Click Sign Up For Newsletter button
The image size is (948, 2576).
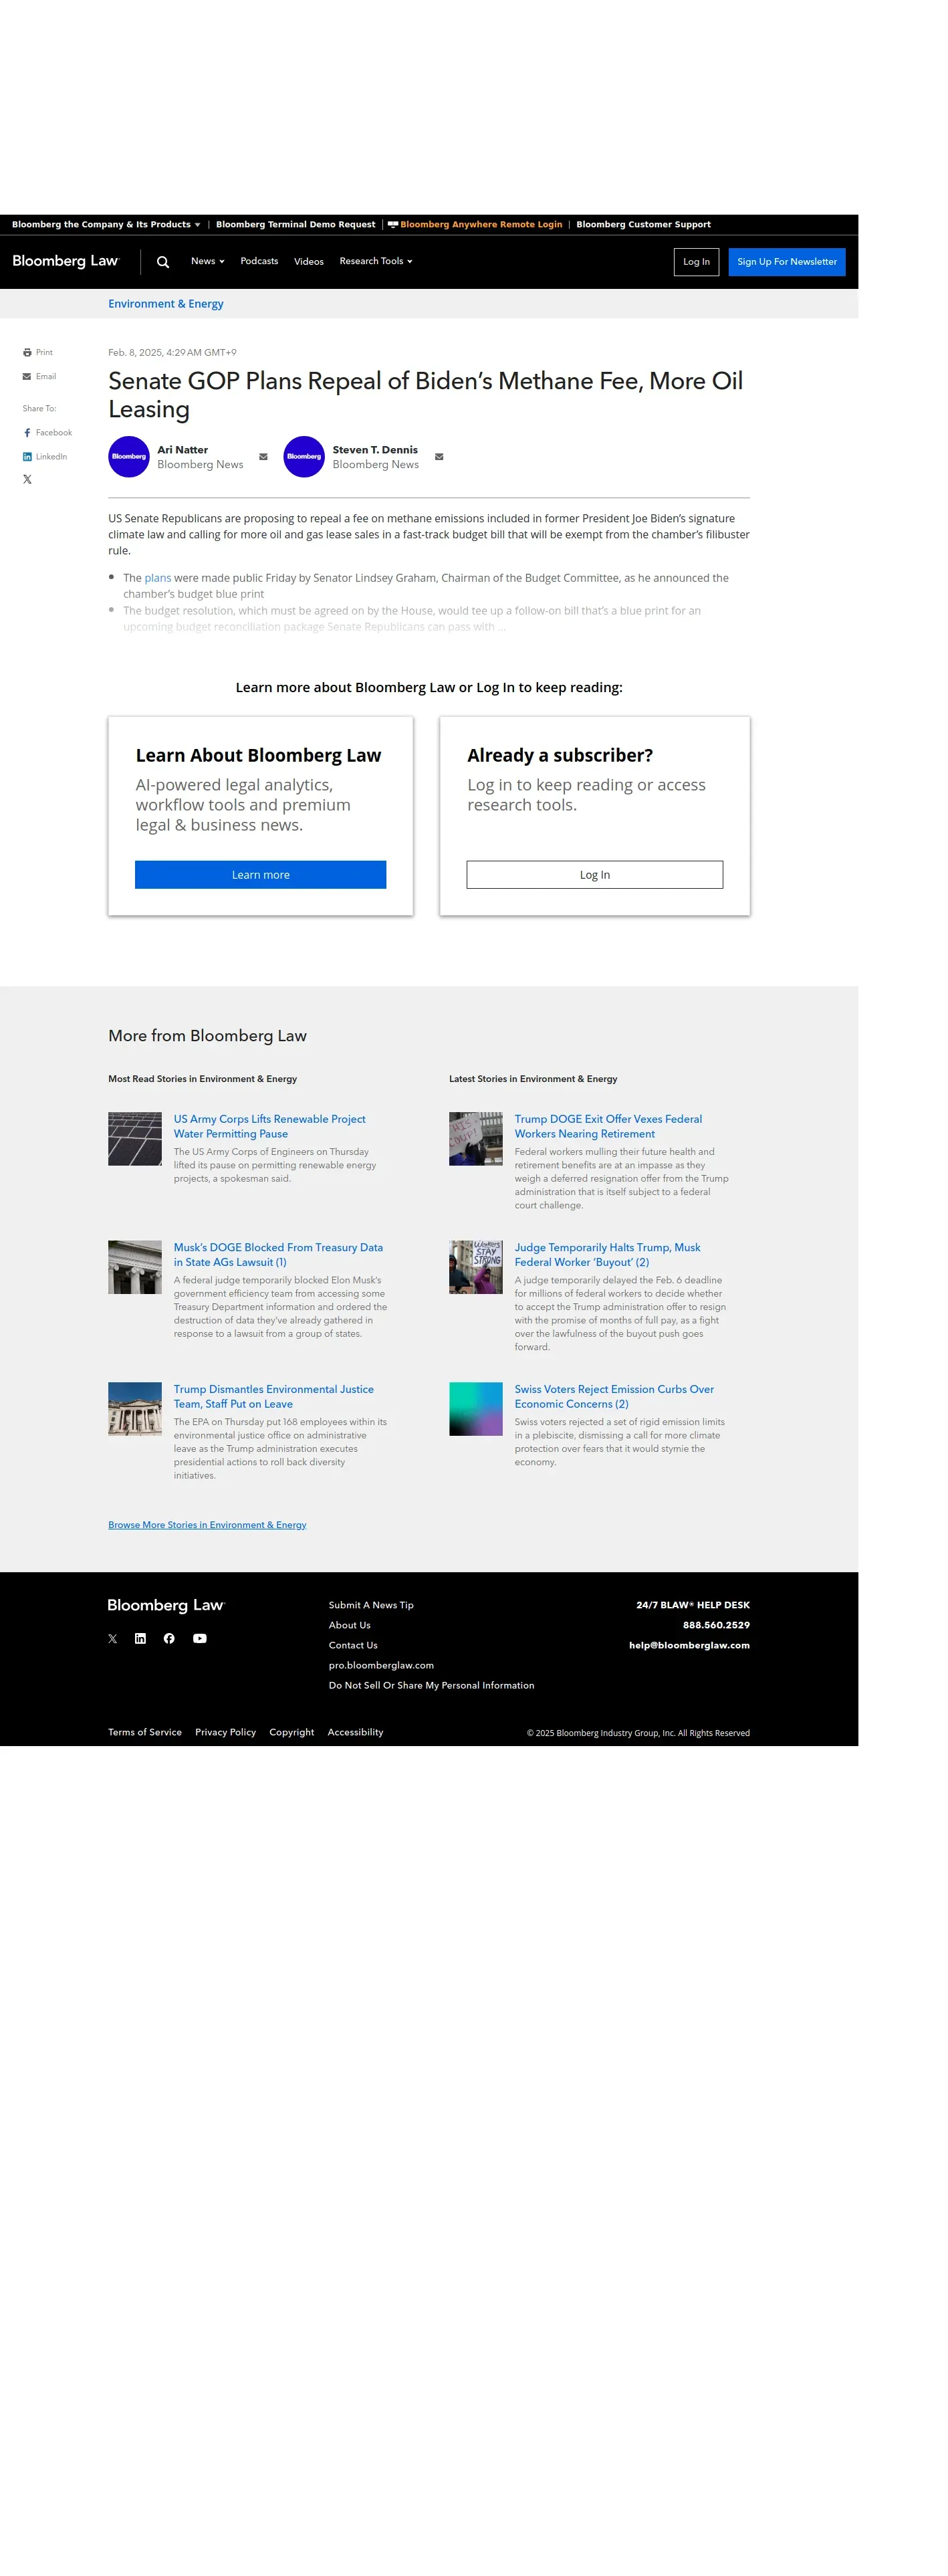click(x=787, y=262)
